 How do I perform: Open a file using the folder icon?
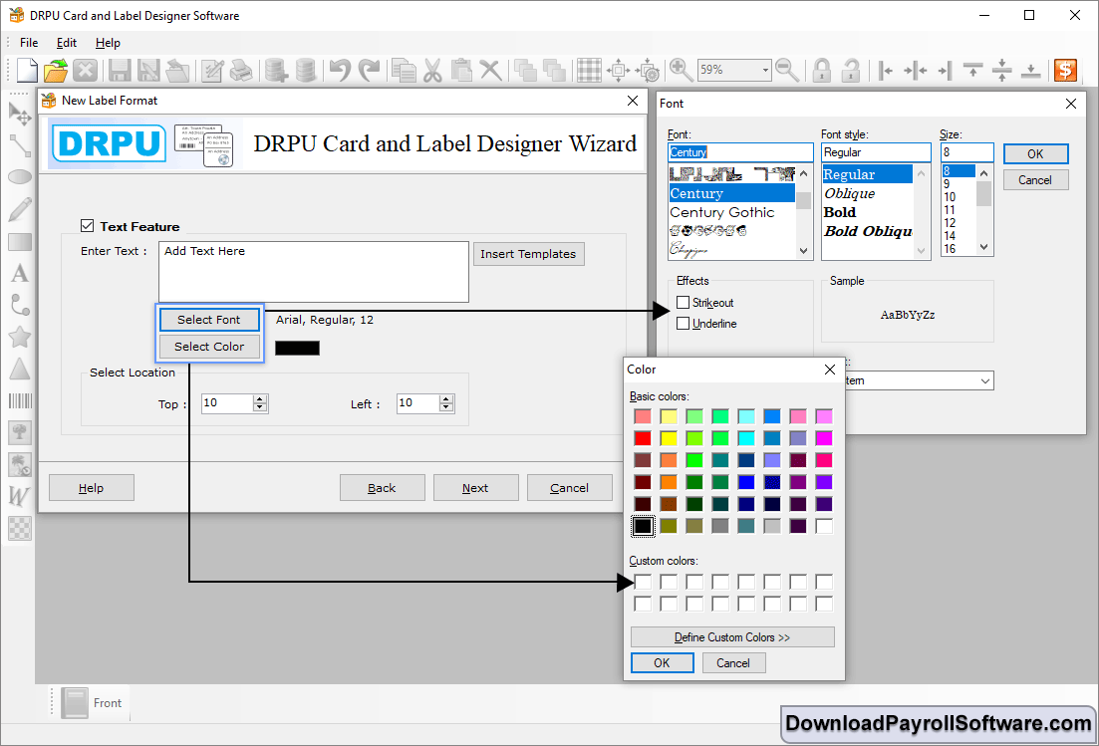coord(56,70)
